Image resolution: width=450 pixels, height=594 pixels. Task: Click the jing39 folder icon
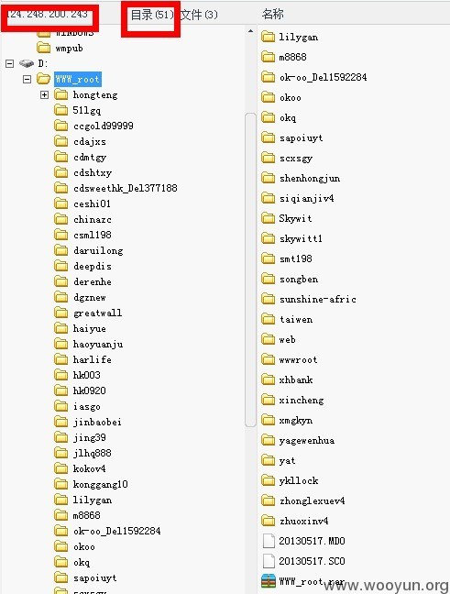(x=61, y=437)
